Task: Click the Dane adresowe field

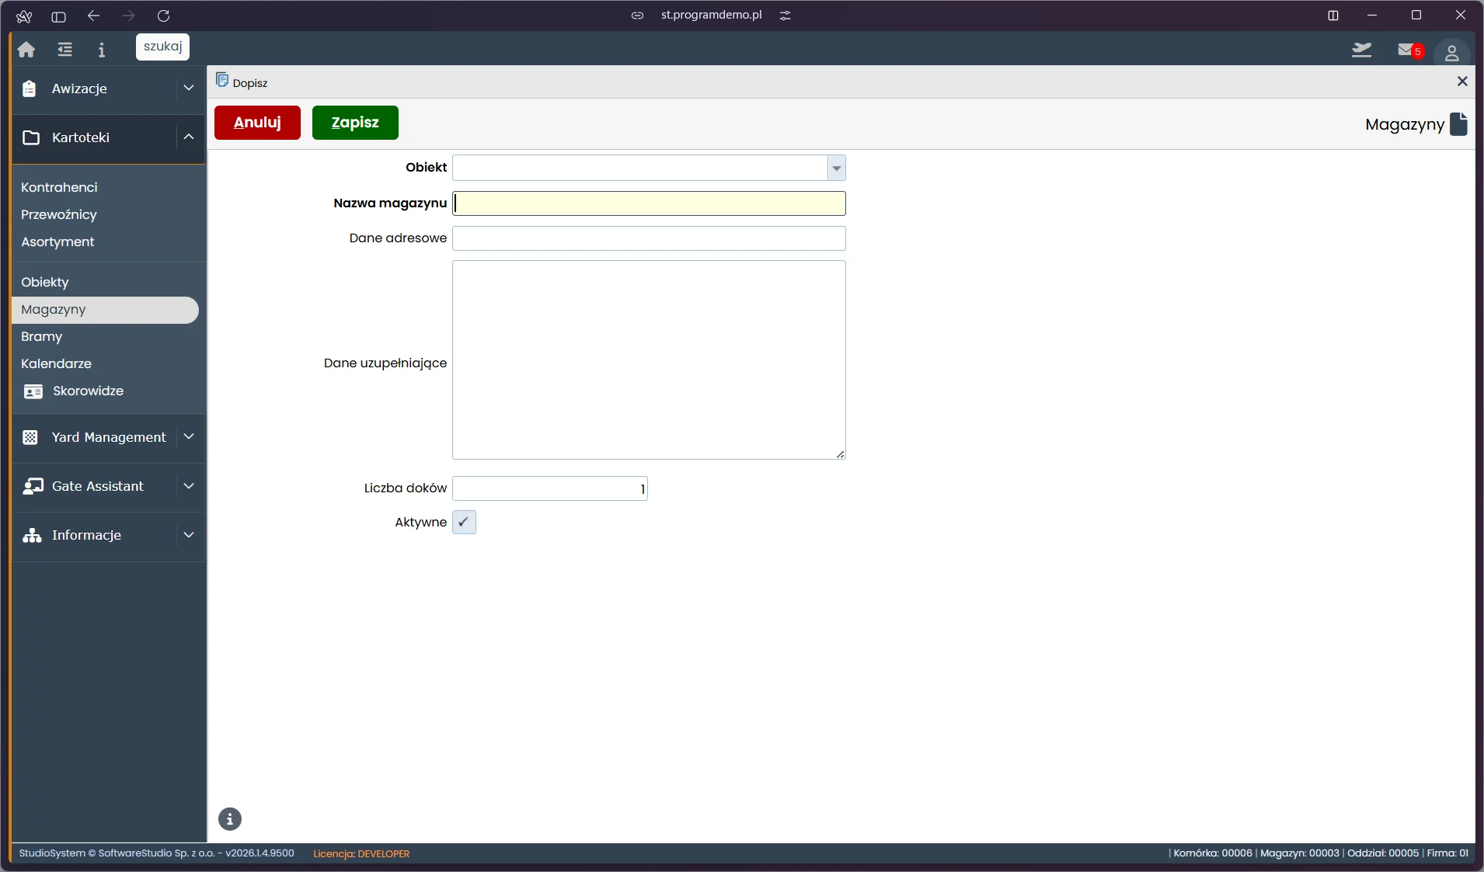Action: [x=649, y=238]
